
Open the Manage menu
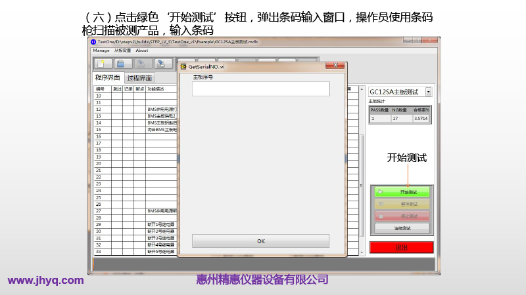(101, 50)
